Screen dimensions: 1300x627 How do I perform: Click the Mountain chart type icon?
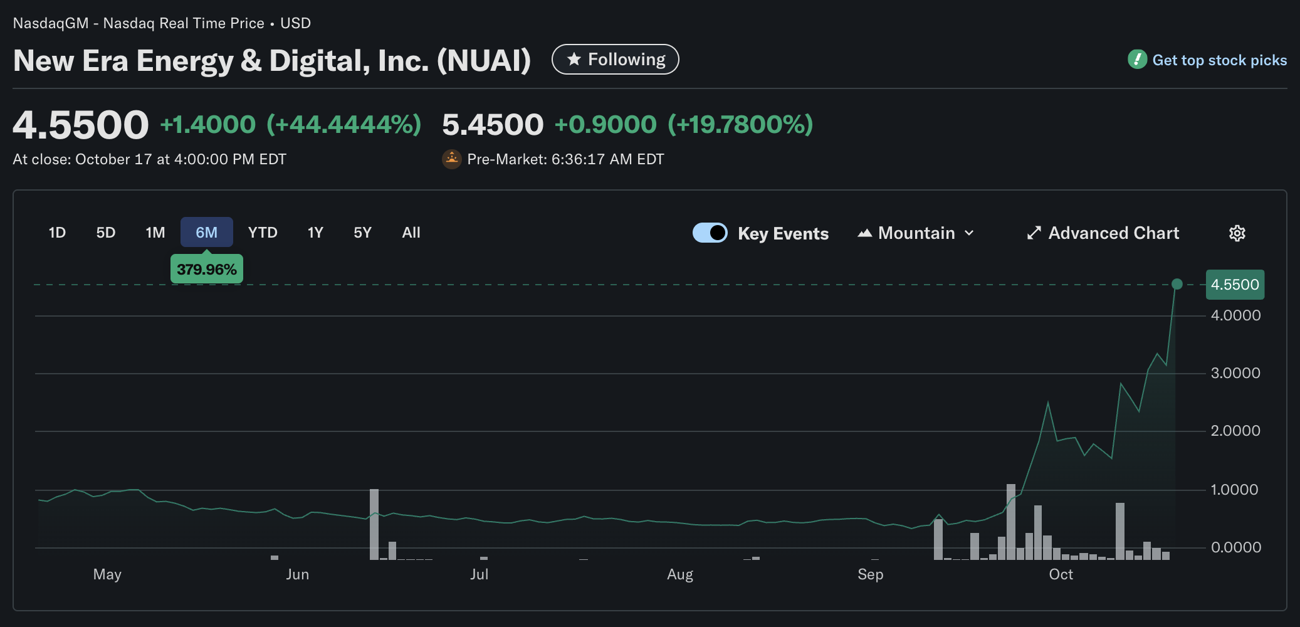coord(865,233)
